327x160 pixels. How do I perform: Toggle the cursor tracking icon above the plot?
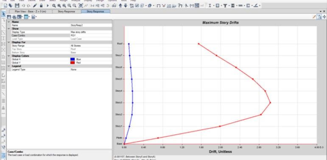[319, 17]
